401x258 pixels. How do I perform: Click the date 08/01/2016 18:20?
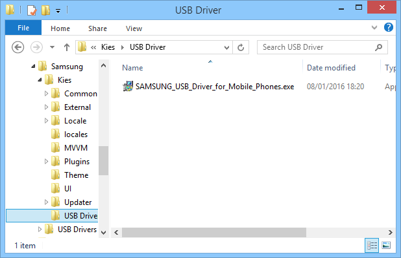tap(335, 87)
